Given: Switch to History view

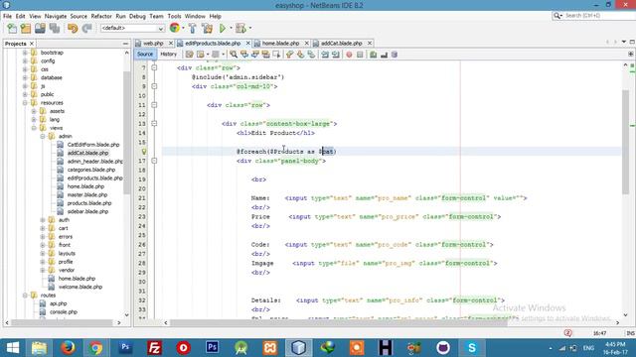Looking at the screenshot, I should [x=168, y=55].
